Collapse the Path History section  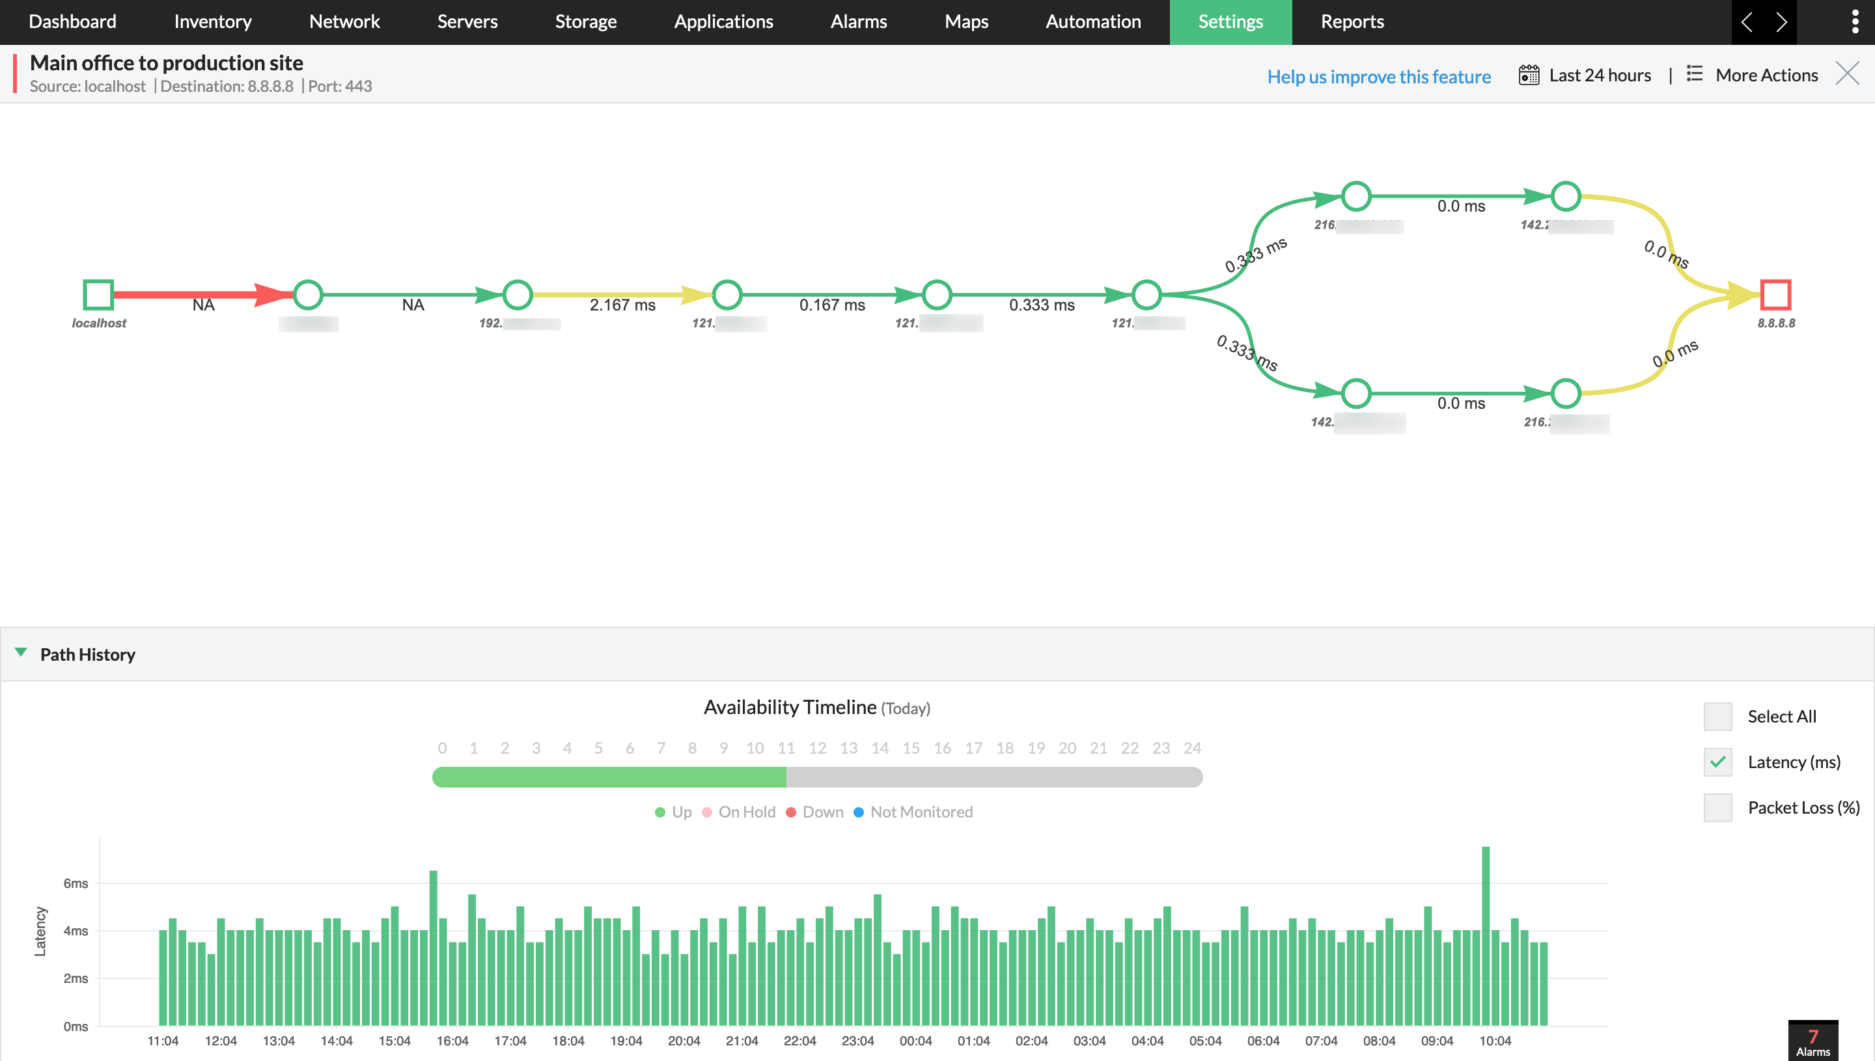point(21,653)
